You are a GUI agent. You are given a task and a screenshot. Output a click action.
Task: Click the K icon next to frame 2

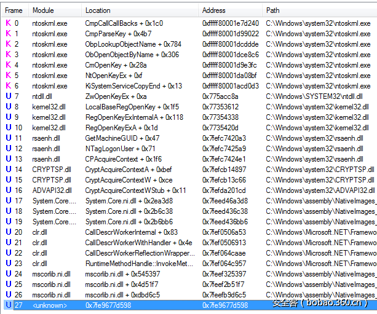(x=9, y=44)
